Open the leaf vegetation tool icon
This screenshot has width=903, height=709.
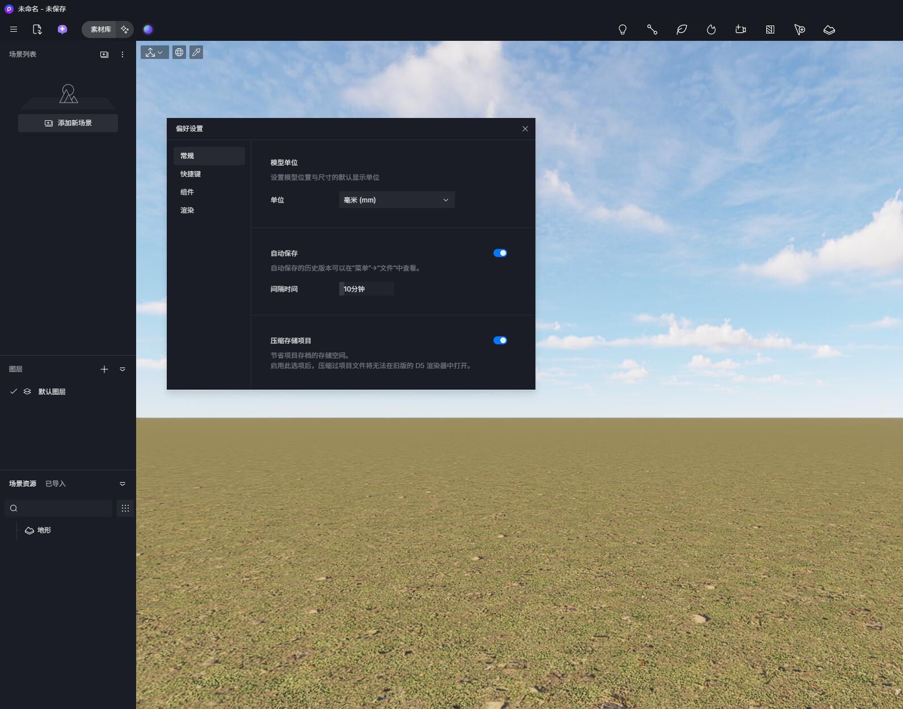click(x=682, y=29)
